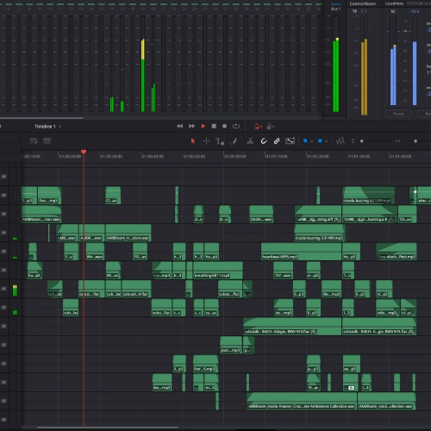Image resolution: width=431 pixels, height=431 pixels.
Task: Toggle the snapping magnet icon
Action: [x=264, y=141]
